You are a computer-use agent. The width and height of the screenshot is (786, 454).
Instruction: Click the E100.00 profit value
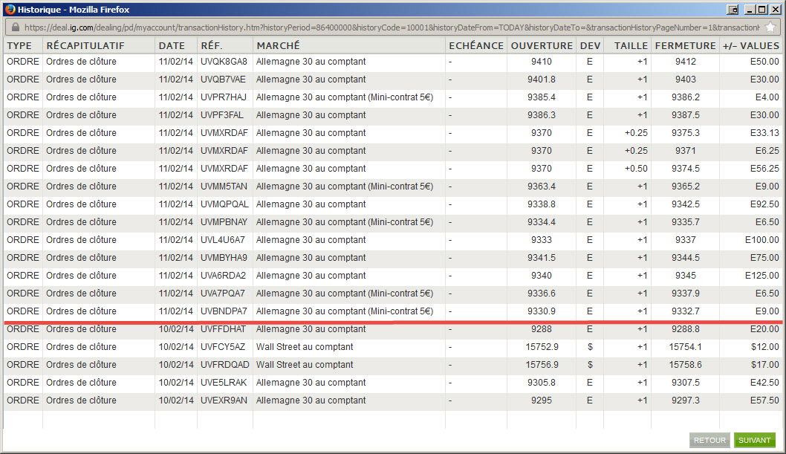click(762, 239)
